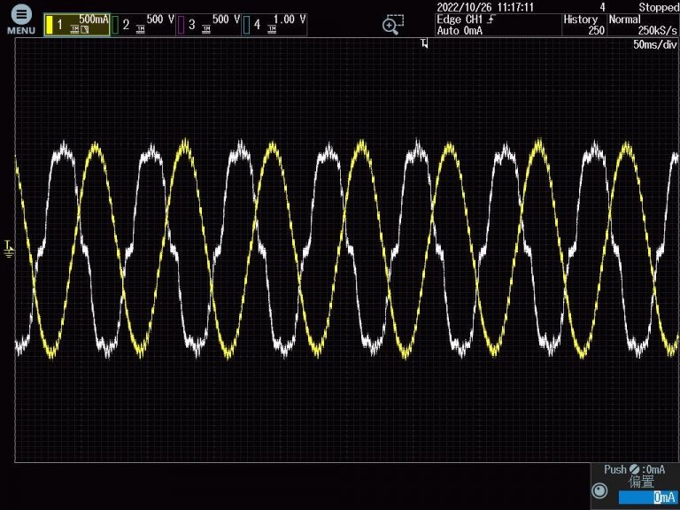
Task: Click the 偏置 offset label
Action: click(x=641, y=482)
